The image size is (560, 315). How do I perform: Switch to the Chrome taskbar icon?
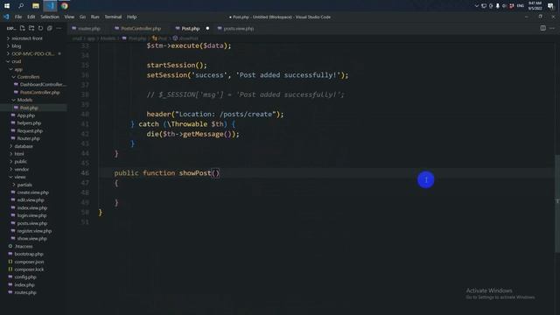(x=64, y=6)
